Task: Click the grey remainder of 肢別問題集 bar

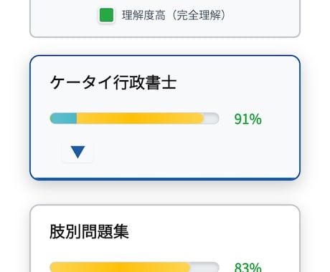Action: (205, 267)
